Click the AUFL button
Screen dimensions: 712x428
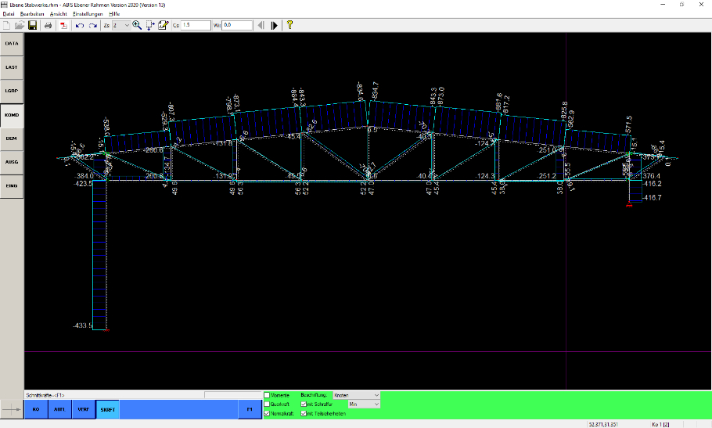pos(59,409)
